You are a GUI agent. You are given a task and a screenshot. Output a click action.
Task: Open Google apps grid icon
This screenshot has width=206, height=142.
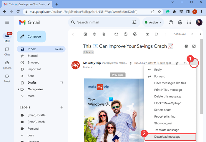click(x=189, y=22)
